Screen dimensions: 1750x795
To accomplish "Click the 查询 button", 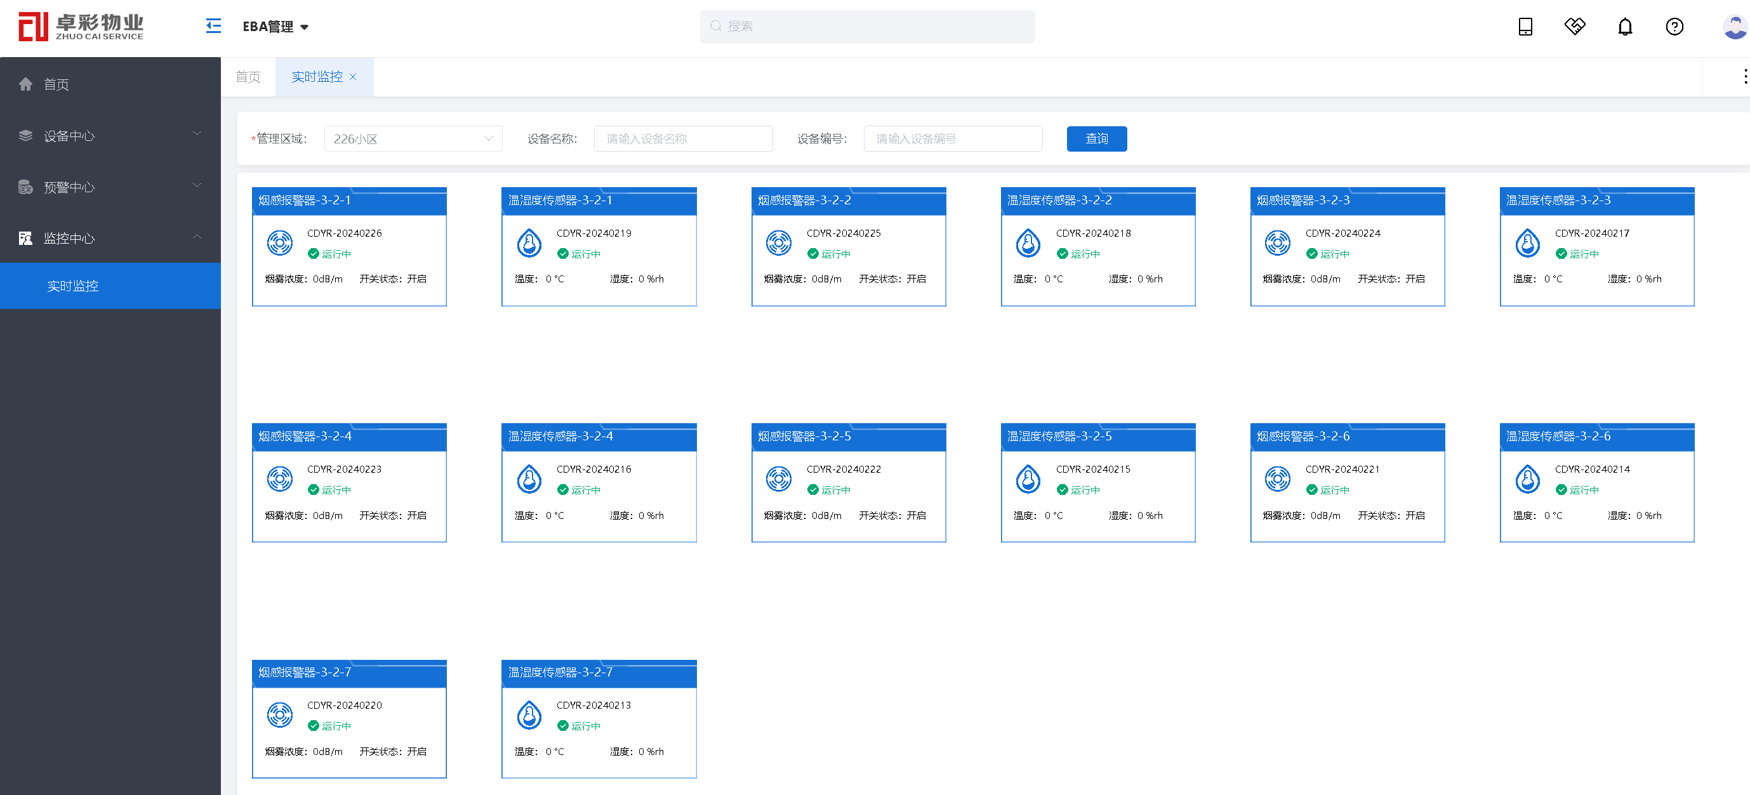I will click(x=1096, y=138).
